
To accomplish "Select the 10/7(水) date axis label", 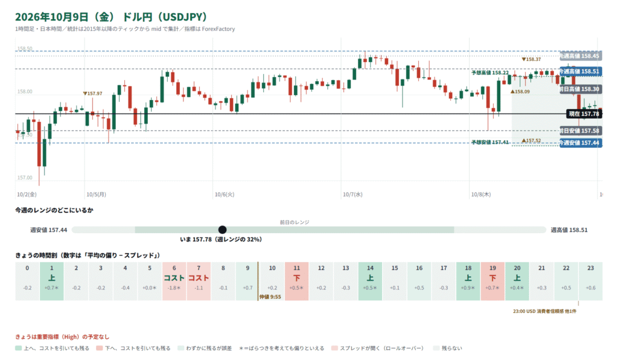I will pyautogui.click(x=352, y=195).
